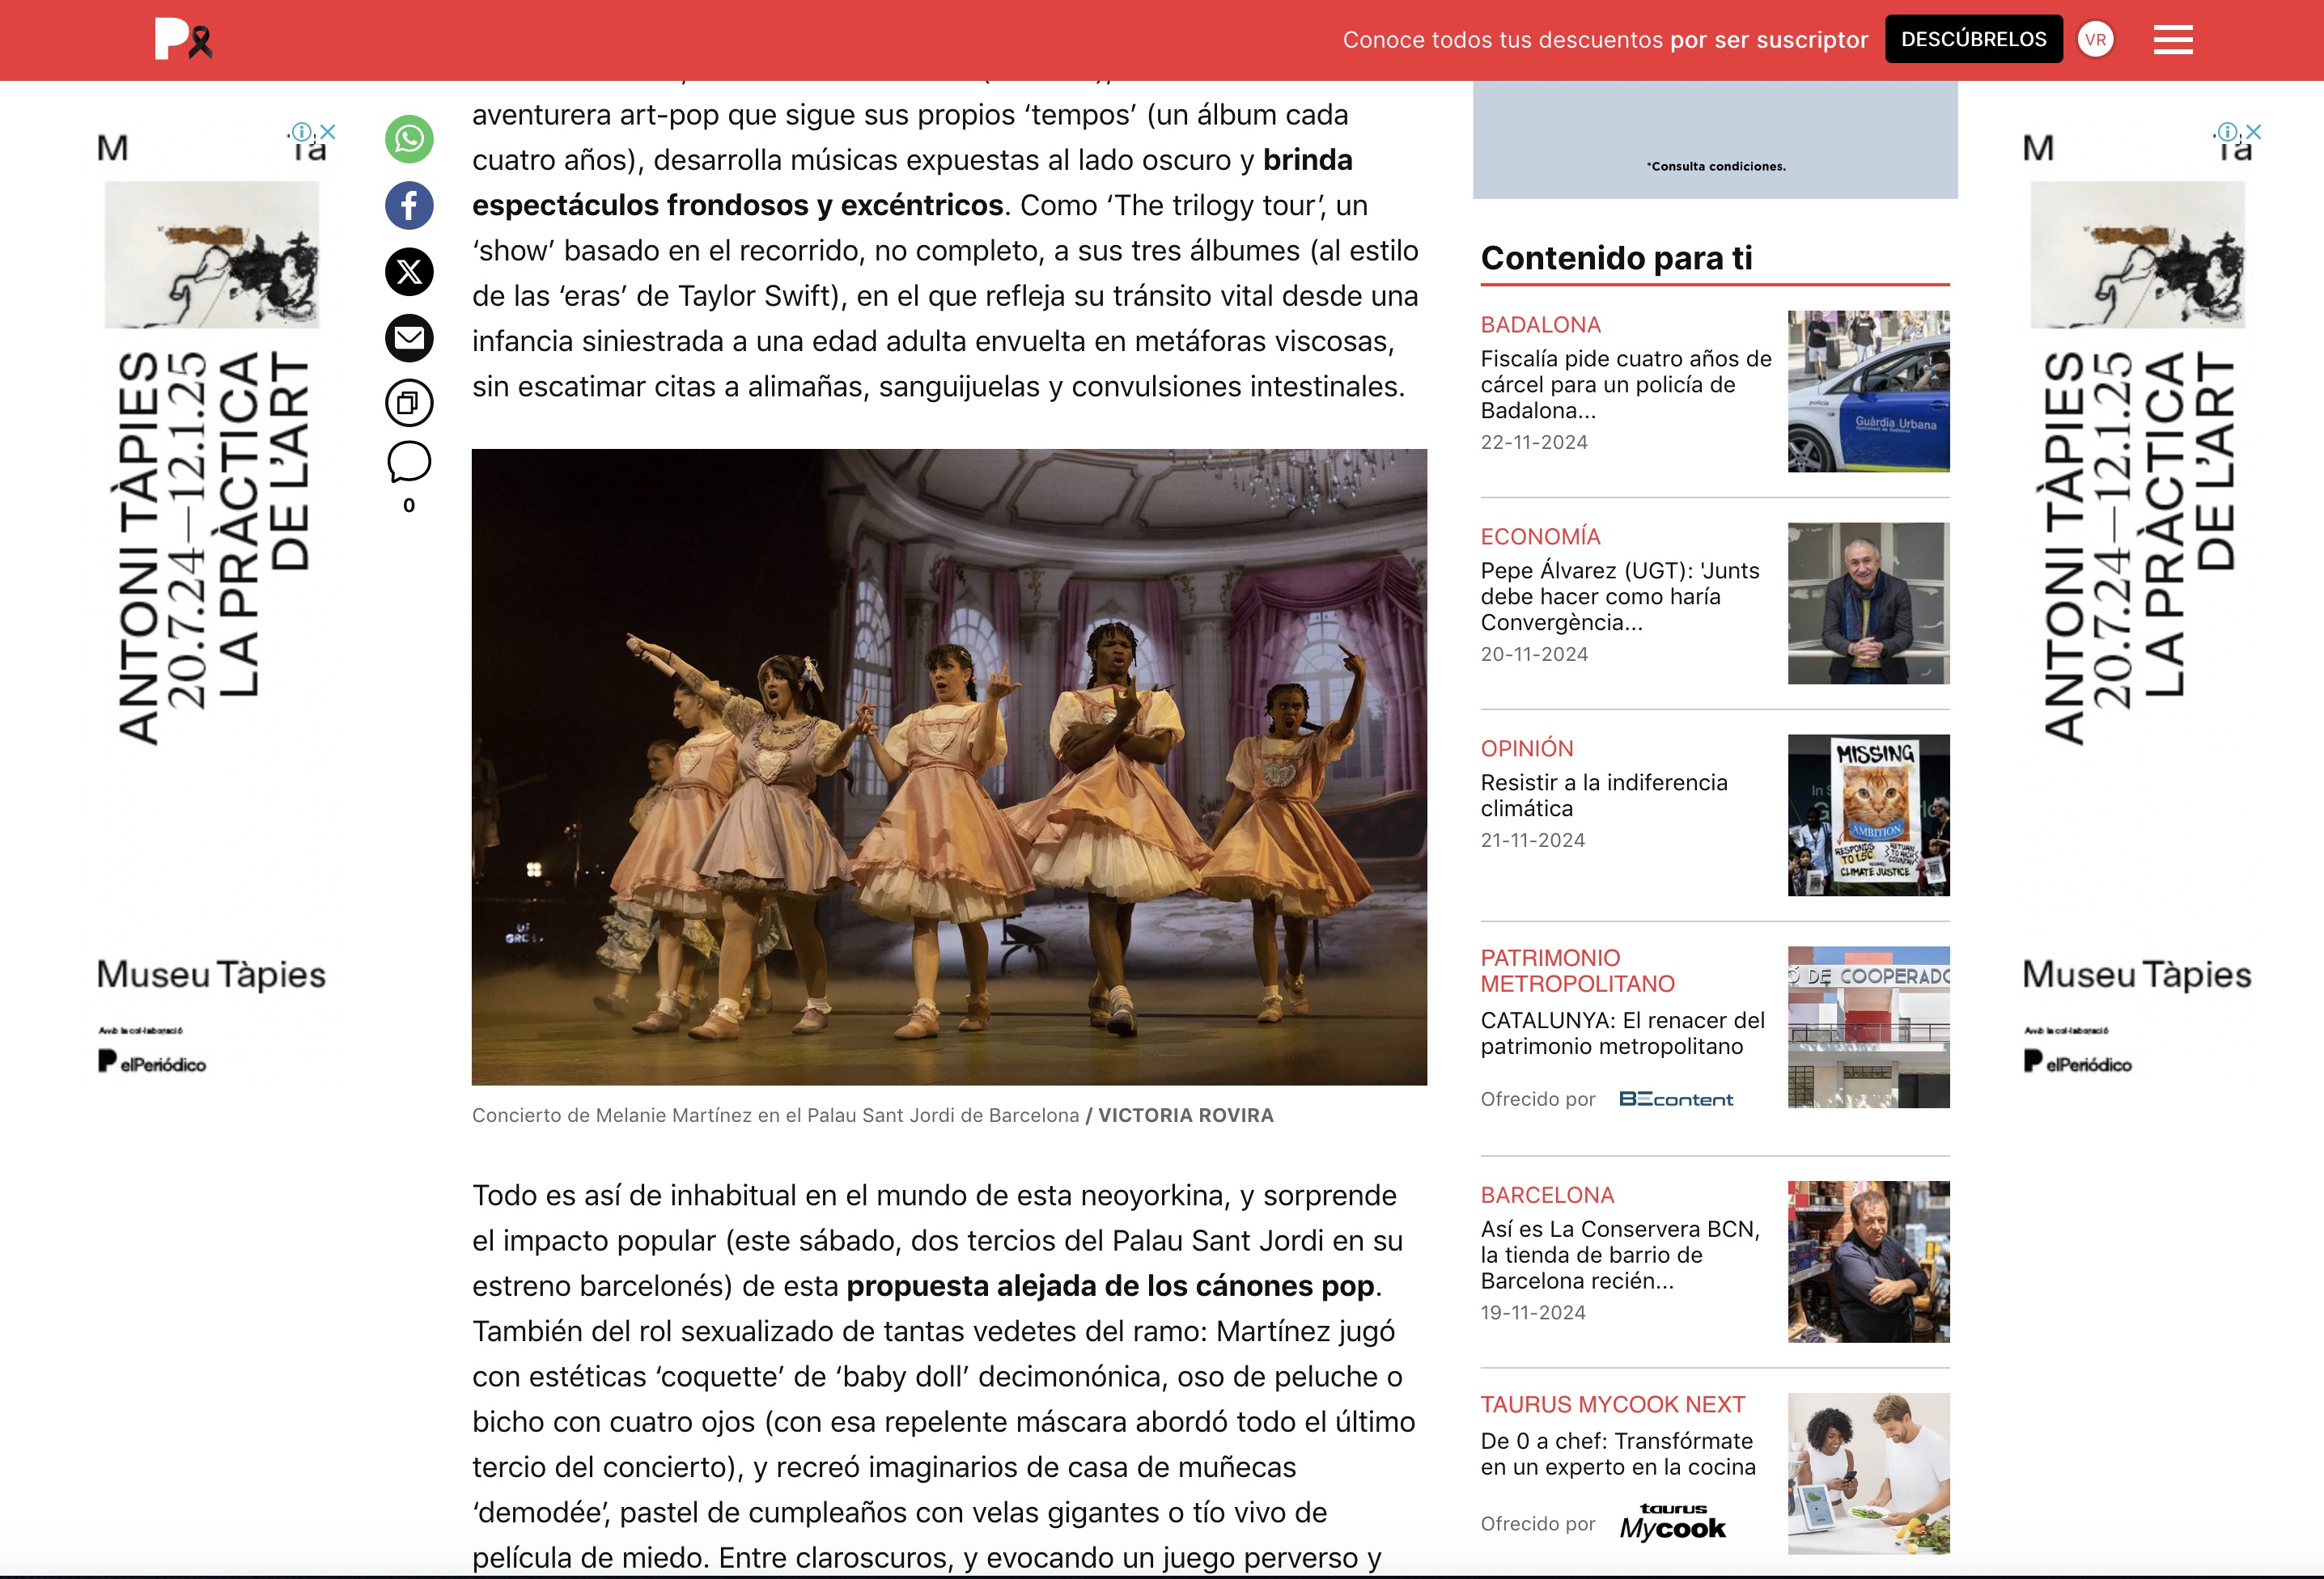Close the right Museu Tàpies ad
The height and width of the screenshot is (1579, 2324).
2254,132
